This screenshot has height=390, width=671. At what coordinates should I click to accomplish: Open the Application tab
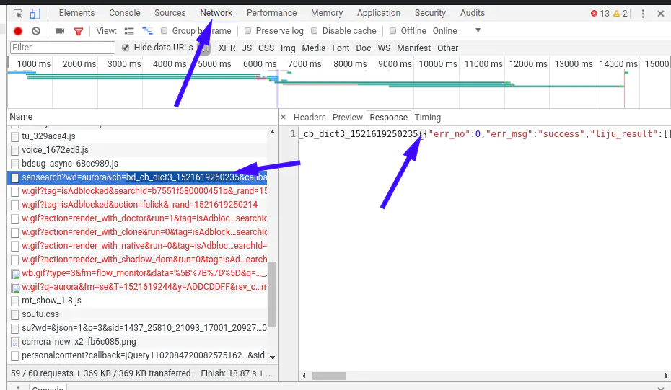(x=379, y=13)
